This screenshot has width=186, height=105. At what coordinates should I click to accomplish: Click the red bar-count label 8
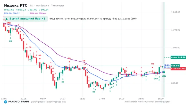pos(27,44)
